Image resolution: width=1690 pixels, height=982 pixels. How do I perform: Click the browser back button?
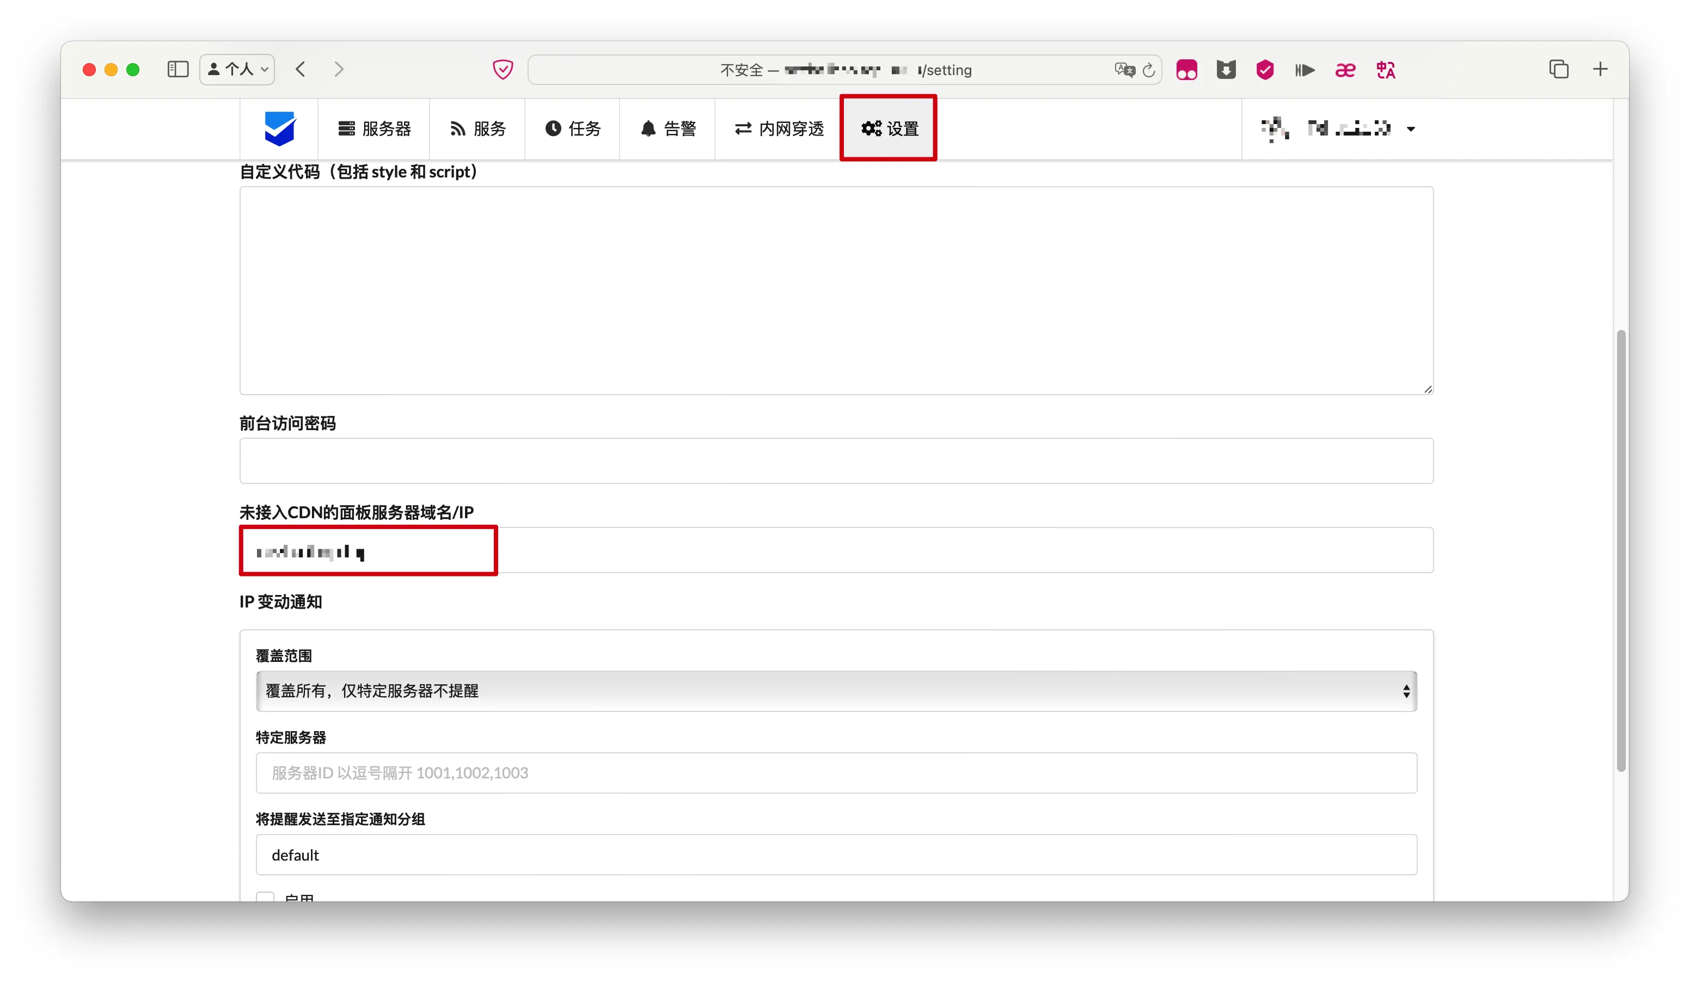point(301,69)
